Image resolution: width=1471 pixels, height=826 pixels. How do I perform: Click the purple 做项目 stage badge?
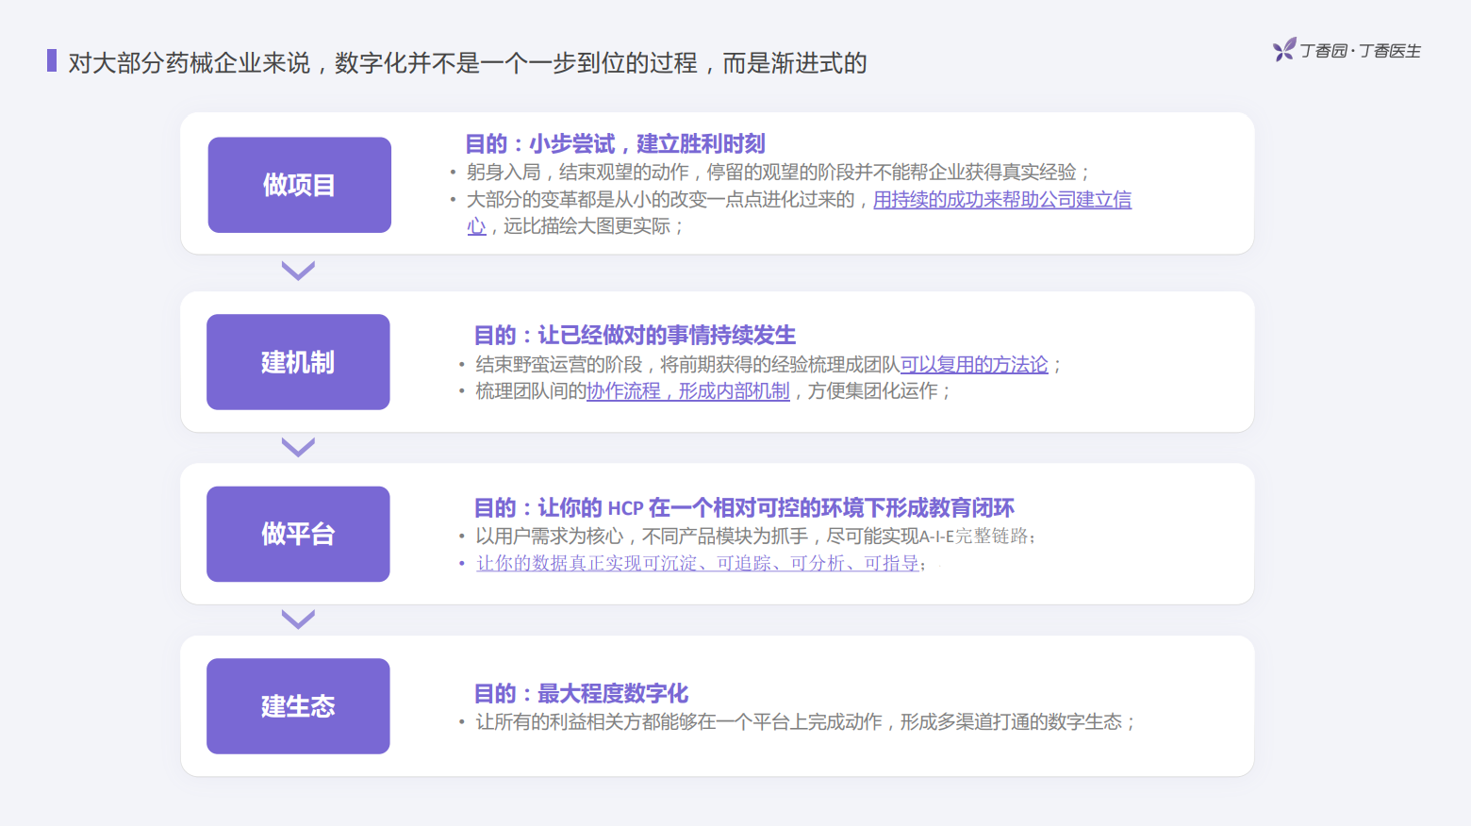pyautogui.click(x=299, y=185)
